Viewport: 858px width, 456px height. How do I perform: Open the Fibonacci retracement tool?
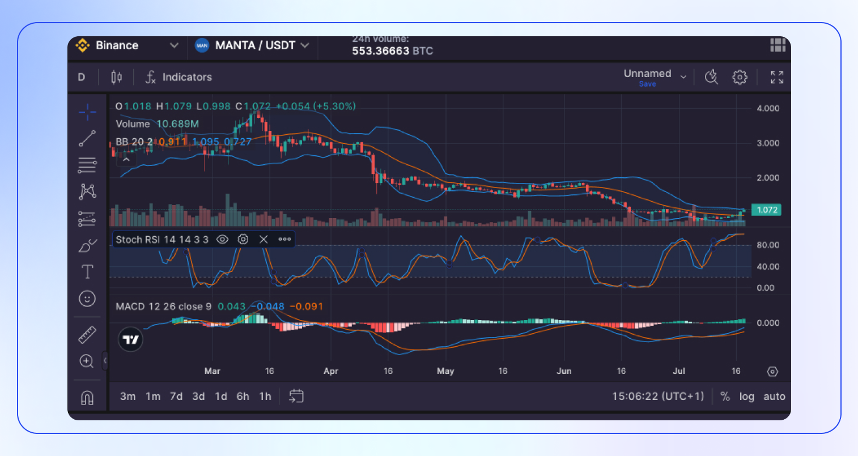tap(87, 165)
